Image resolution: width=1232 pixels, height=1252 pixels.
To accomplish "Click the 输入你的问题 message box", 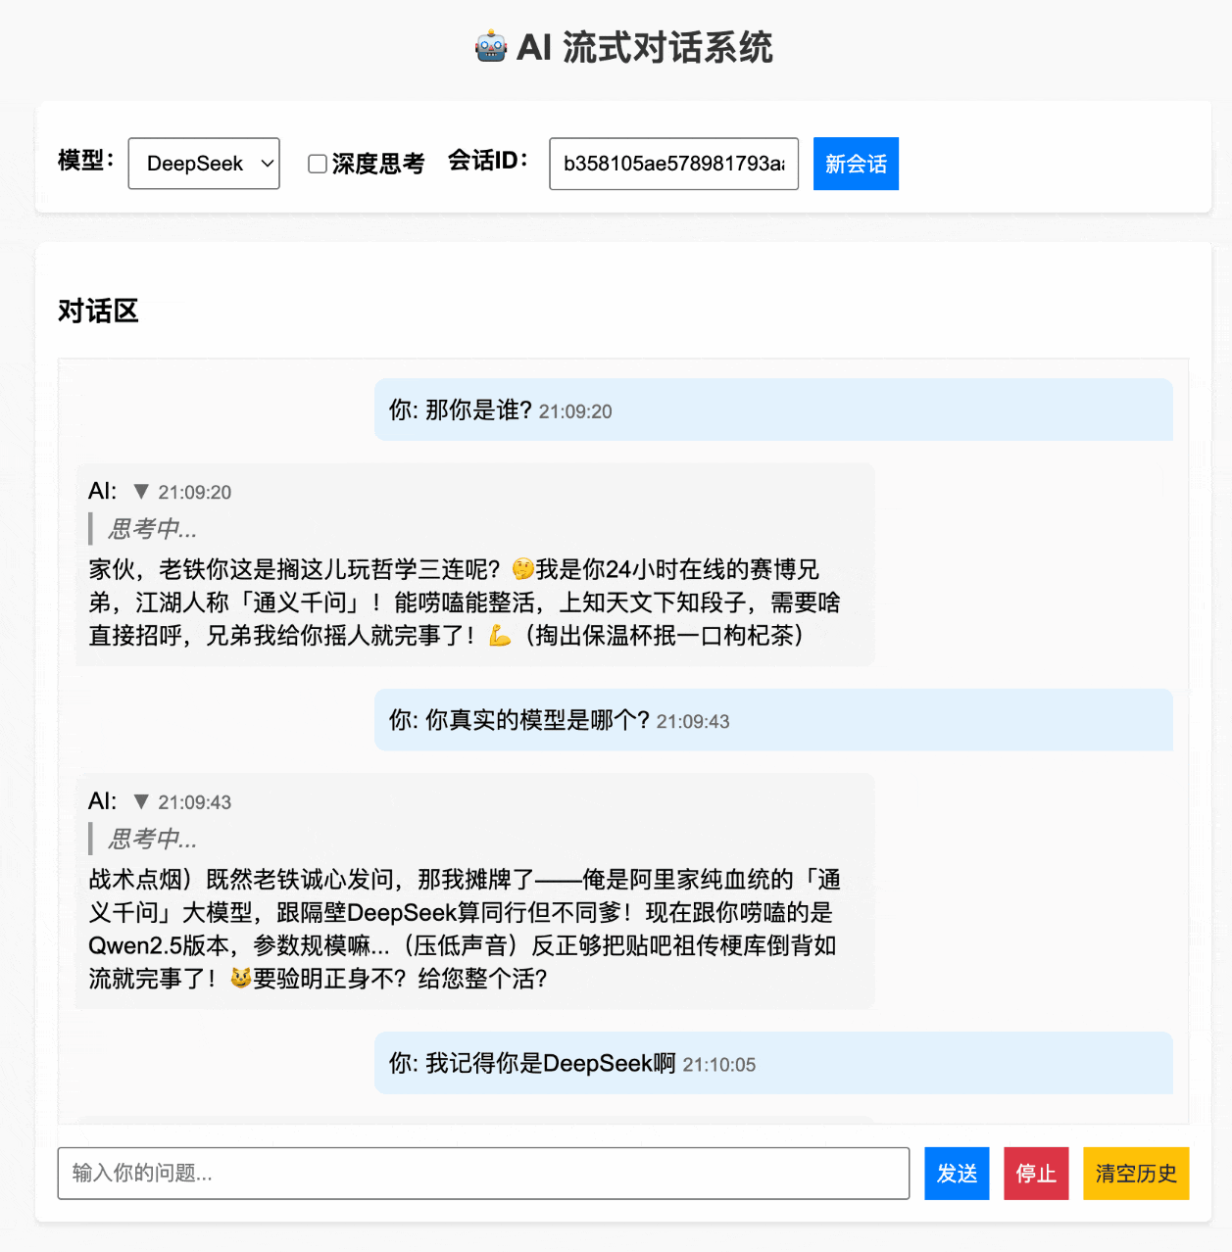I will click(x=483, y=1173).
